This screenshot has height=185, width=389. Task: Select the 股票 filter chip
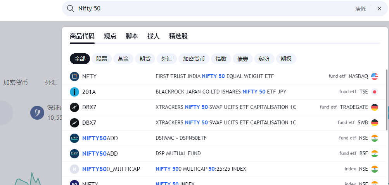tap(102, 59)
